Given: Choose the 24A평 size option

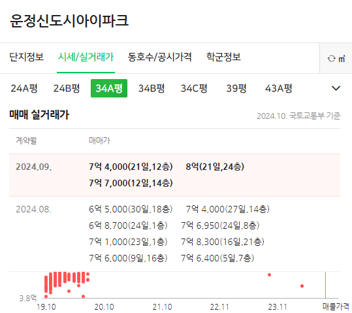Looking at the screenshot, I should (24, 88).
